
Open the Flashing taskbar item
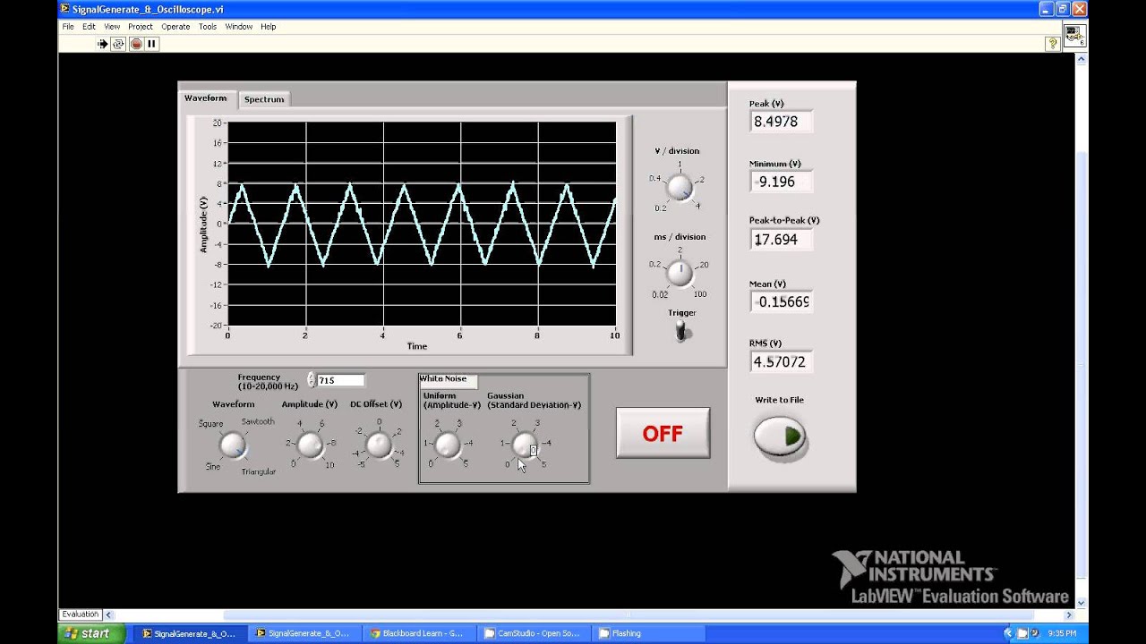[647, 633]
